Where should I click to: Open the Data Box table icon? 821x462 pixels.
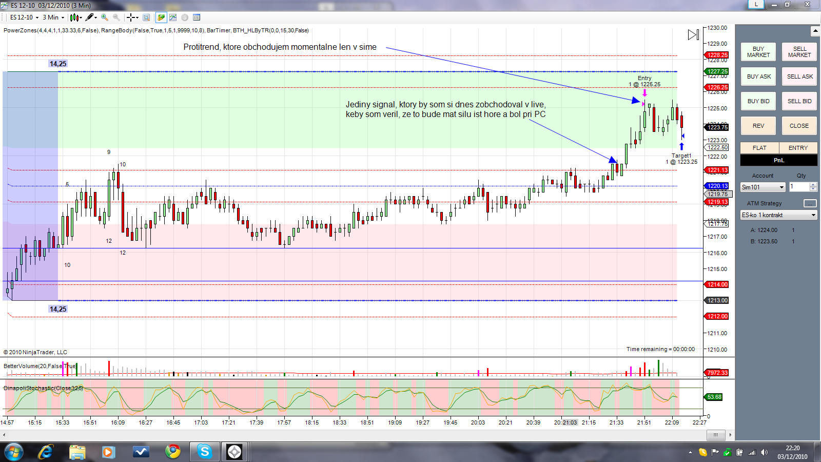[x=197, y=17]
